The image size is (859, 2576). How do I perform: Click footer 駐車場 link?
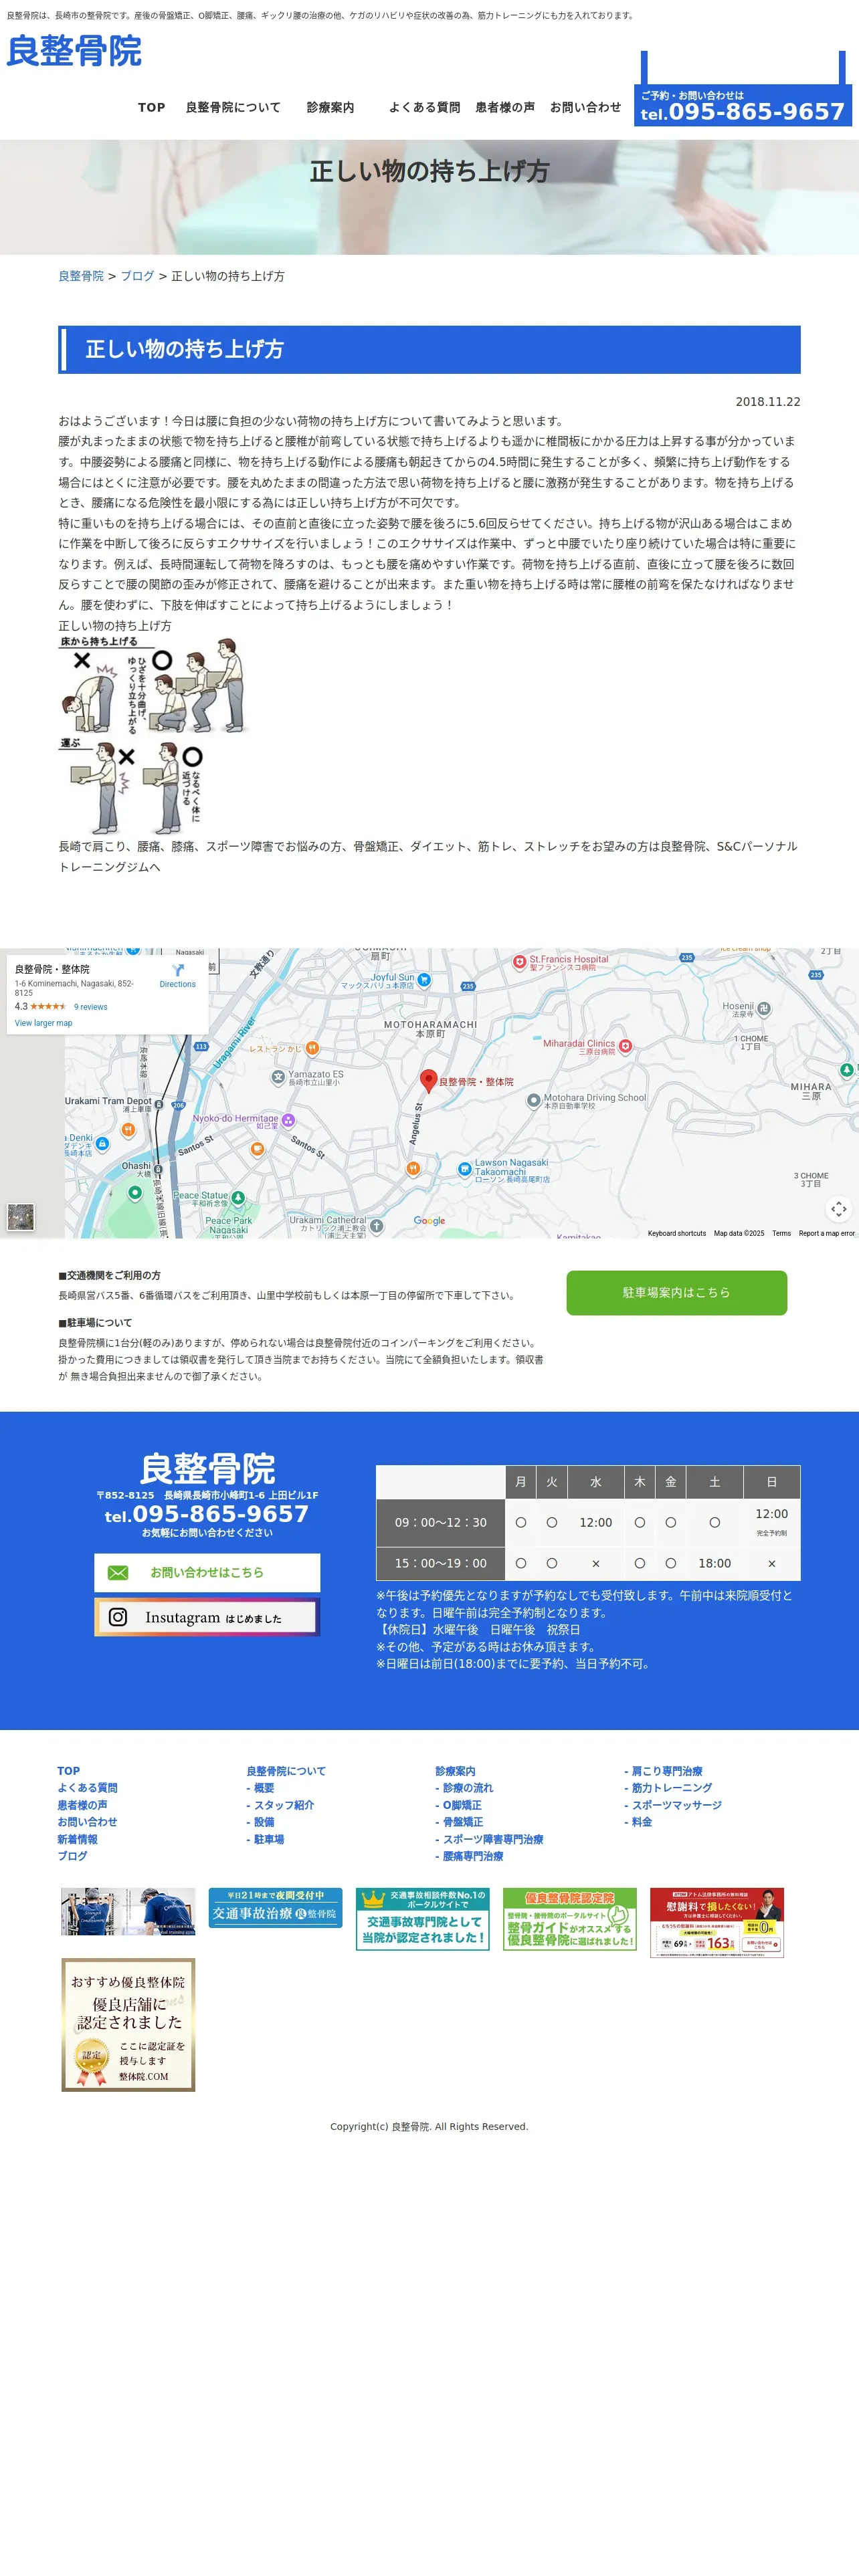coord(265,1838)
